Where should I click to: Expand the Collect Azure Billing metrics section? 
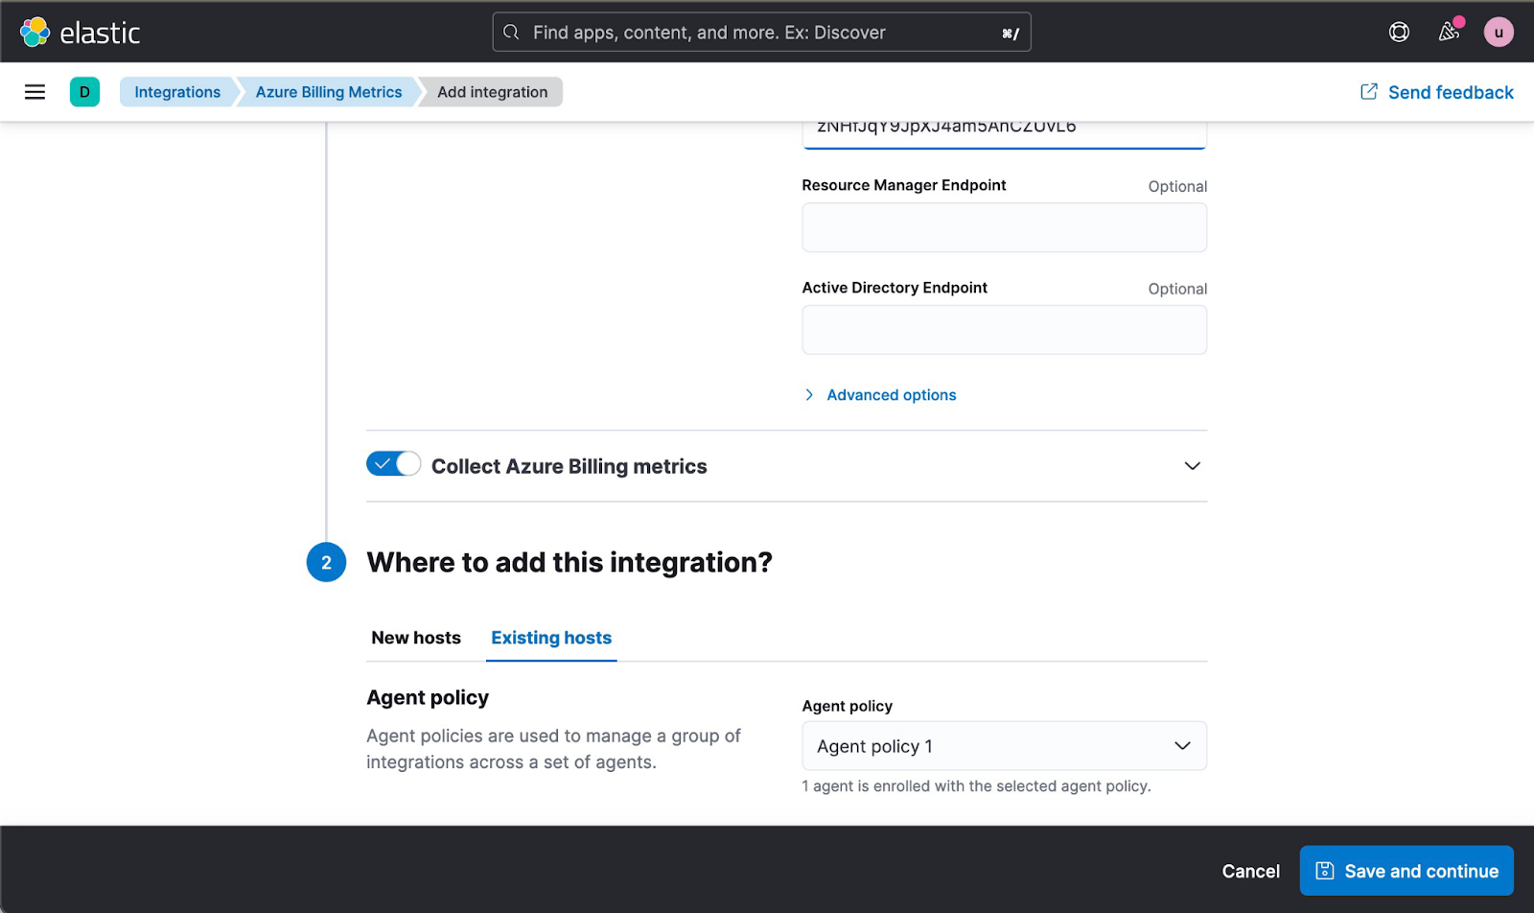point(1192,466)
